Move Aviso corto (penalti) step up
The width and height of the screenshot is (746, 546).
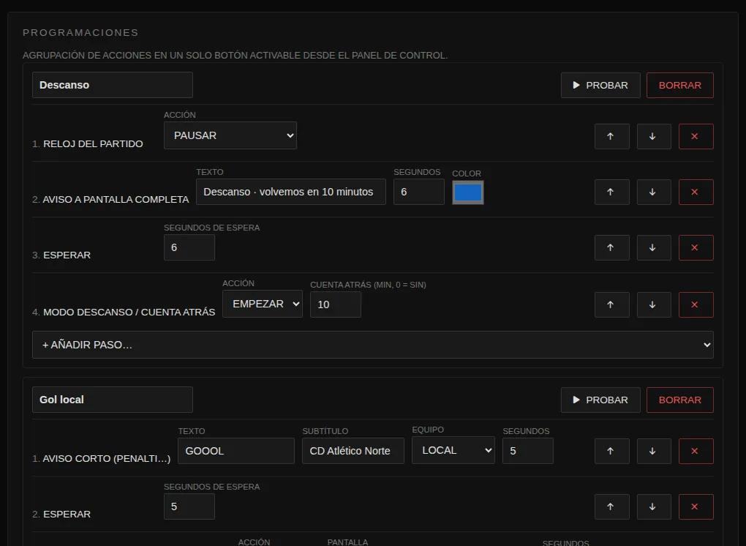pyautogui.click(x=612, y=451)
